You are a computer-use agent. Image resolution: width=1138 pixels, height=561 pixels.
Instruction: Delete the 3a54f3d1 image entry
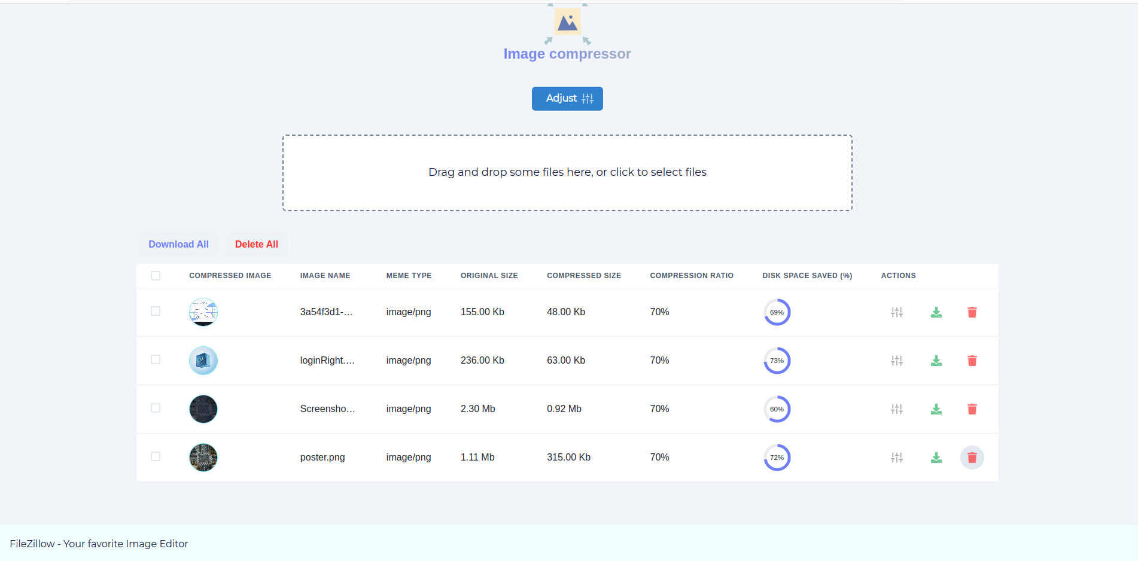tap(972, 312)
